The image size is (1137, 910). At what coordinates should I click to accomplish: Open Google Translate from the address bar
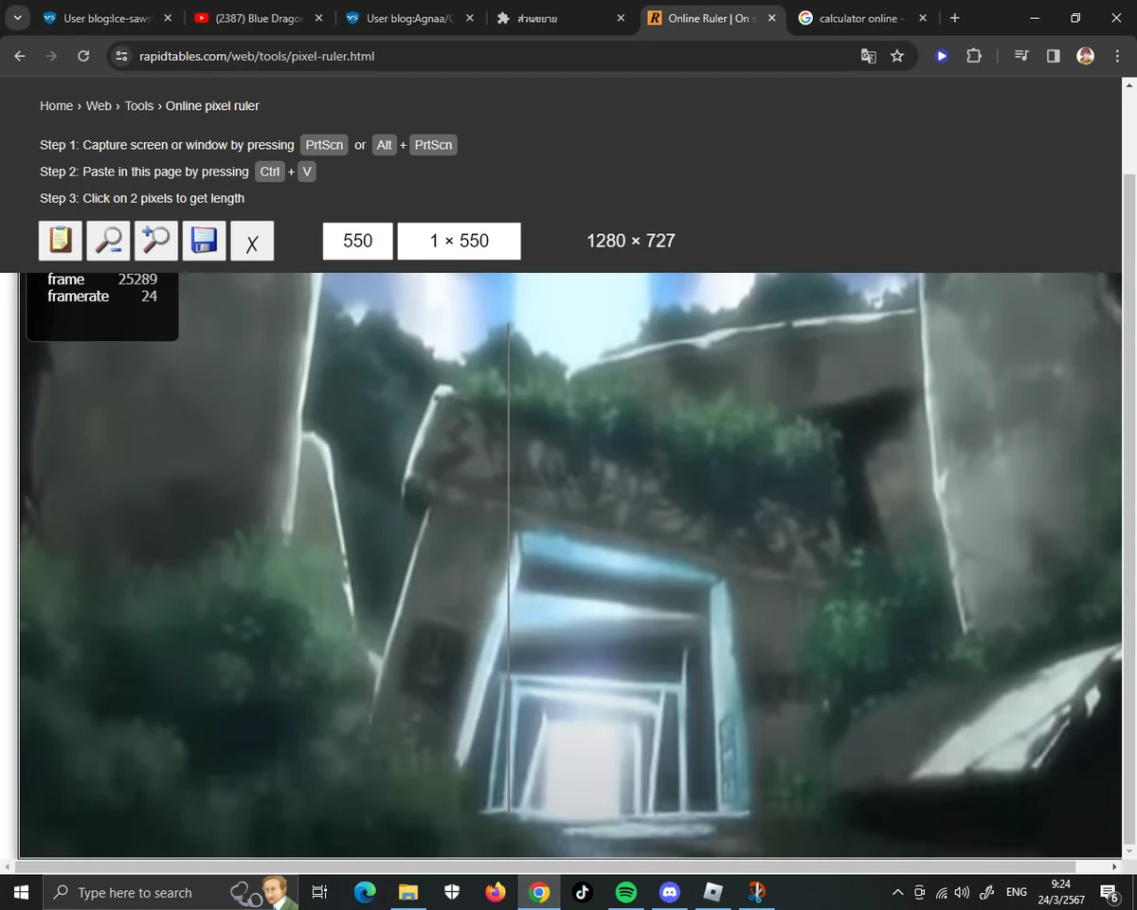pyautogui.click(x=868, y=56)
